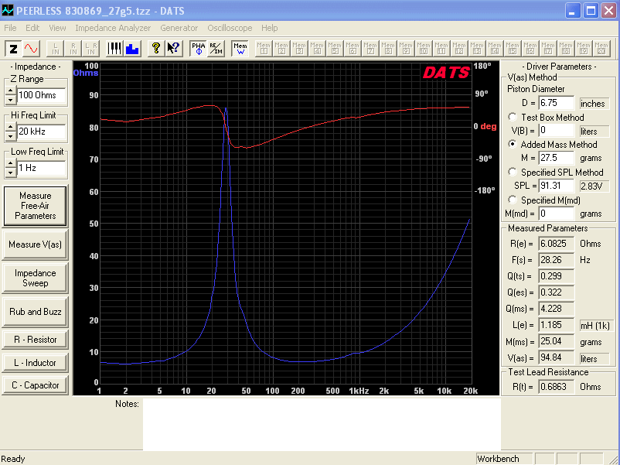Toggle the V(B) liters unit button
The image size is (620, 465).
click(594, 131)
